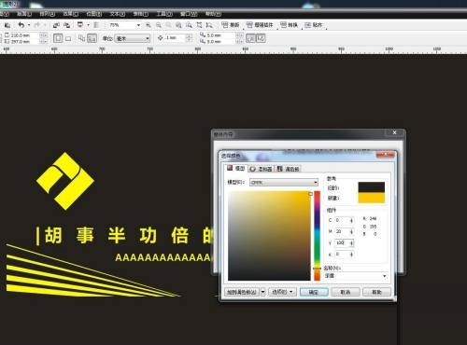Image resolution: width=467 pixels, height=345 pixels.
Task: Switch to the 调色板 tab
Action: 289,169
